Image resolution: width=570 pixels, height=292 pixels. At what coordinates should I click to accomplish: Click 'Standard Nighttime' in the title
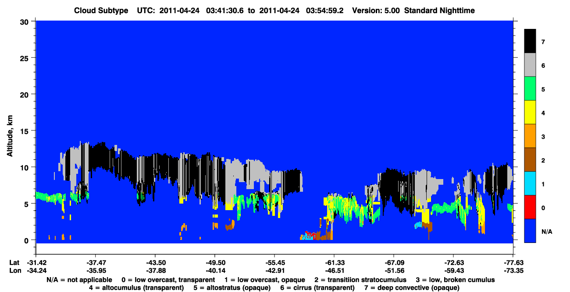pos(439,11)
